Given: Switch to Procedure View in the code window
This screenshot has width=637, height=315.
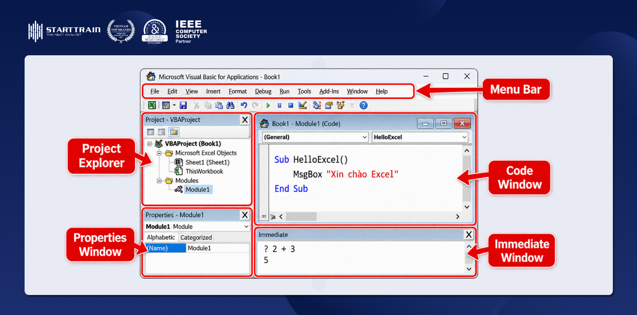Looking at the screenshot, I should click(x=264, y=216).
